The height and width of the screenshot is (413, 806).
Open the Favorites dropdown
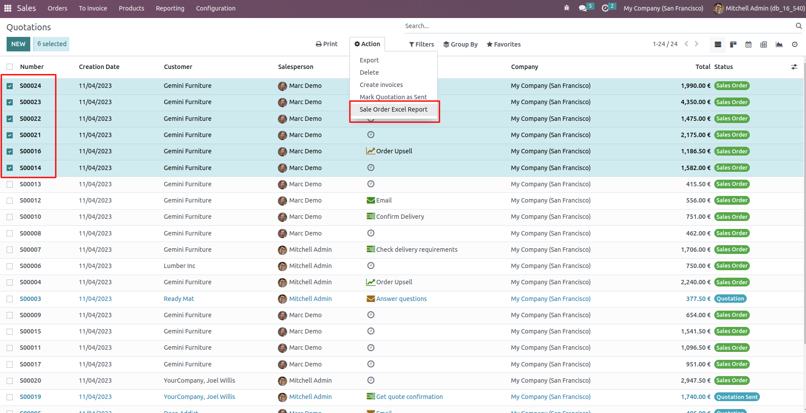[x=504, y=44]
